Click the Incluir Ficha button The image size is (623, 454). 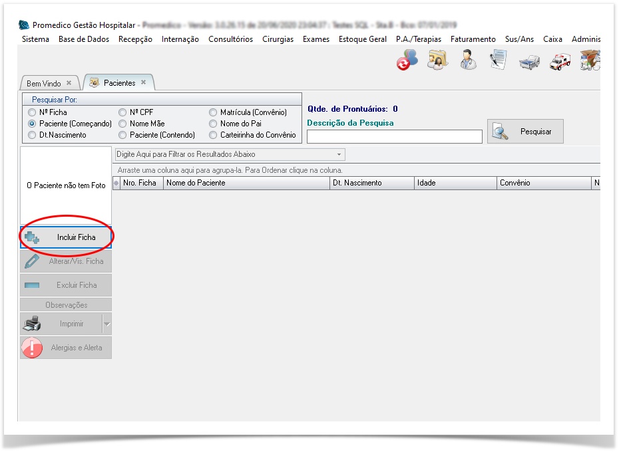point(66,237)
